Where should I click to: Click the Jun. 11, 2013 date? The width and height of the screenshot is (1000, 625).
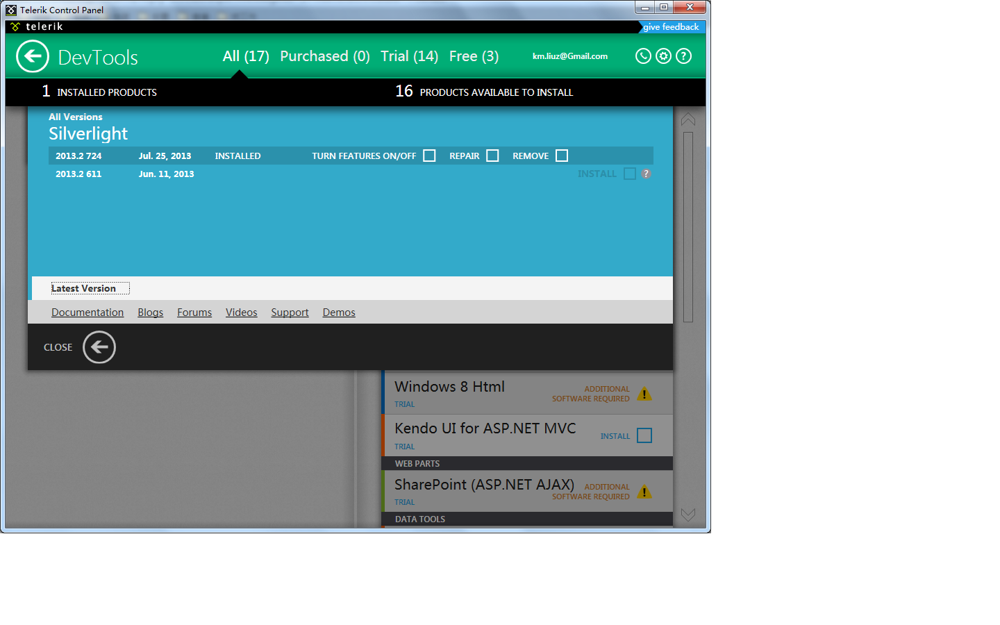coord(166,174)
